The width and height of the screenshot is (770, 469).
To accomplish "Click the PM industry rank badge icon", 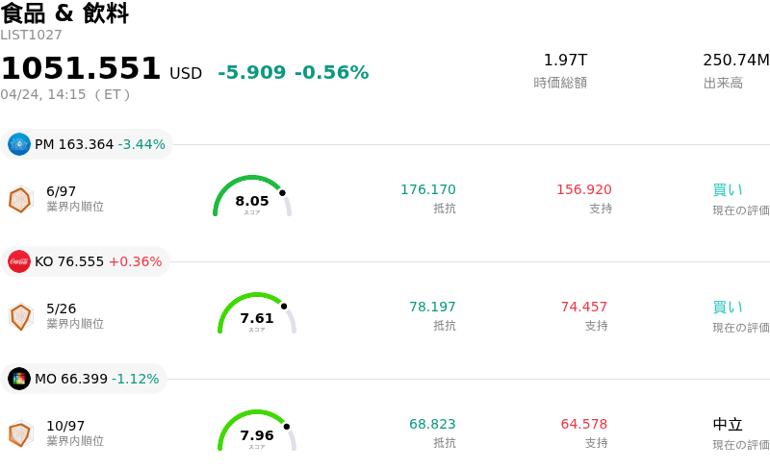I will click(20, 199).
